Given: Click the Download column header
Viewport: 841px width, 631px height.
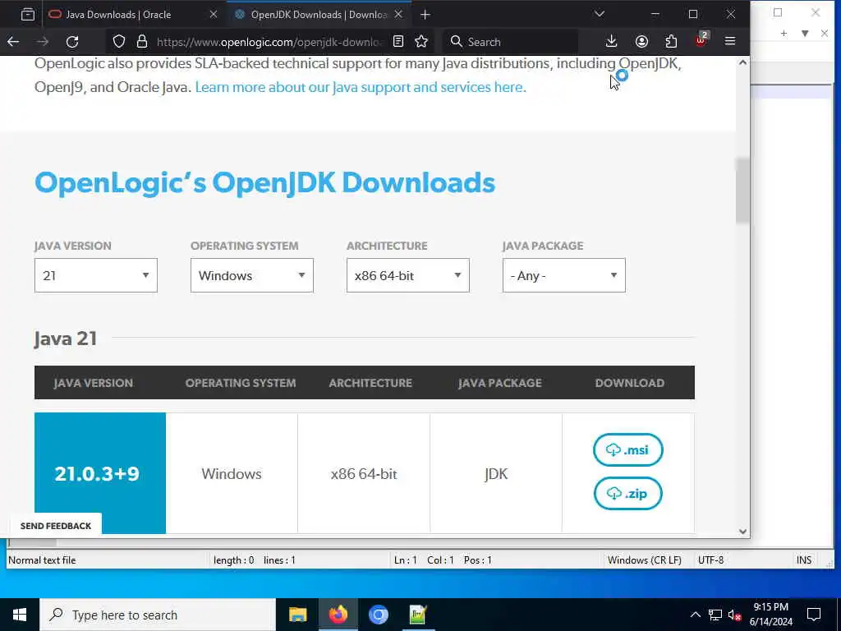Looking at the screenshot, I should (x=630, y=383).
